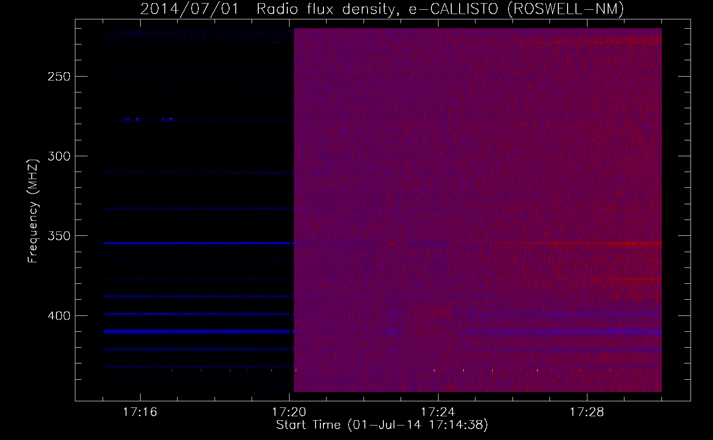This screenshot has width=713, height=440.
Task: Click the 350 frequency tick label
Action: pos(59,236)
